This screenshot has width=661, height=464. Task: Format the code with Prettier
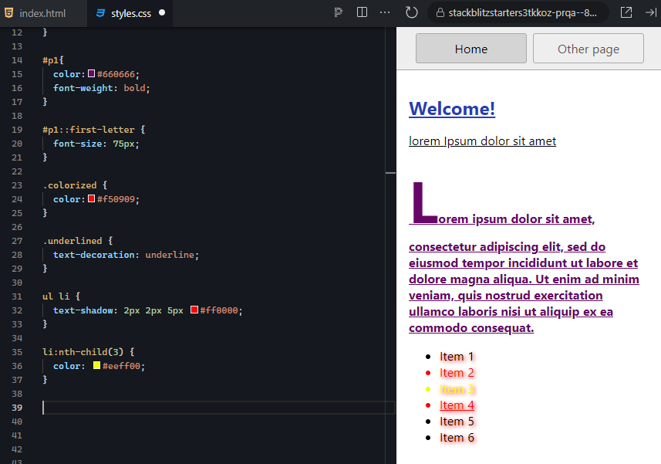coord(337,12)
